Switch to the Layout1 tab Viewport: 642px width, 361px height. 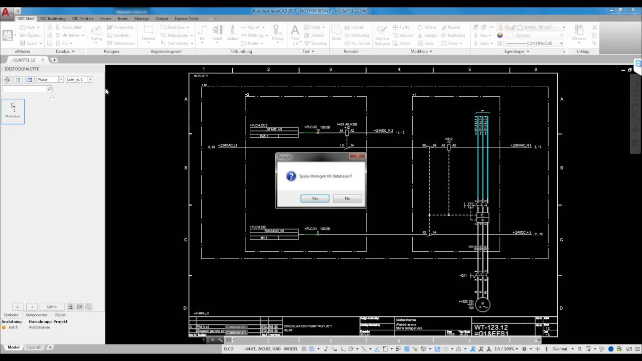click(34, 347)
